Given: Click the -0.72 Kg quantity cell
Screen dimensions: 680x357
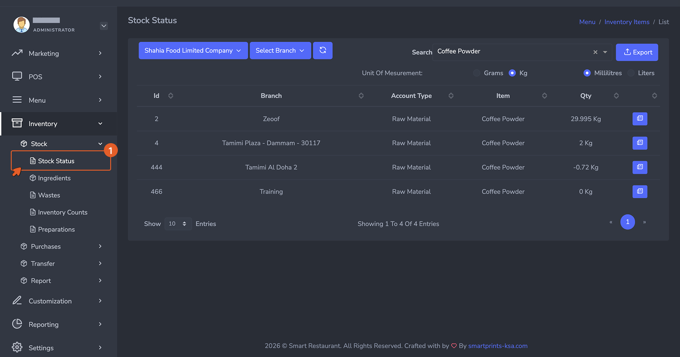Looking at the screenshot, I should click(586, 167).
